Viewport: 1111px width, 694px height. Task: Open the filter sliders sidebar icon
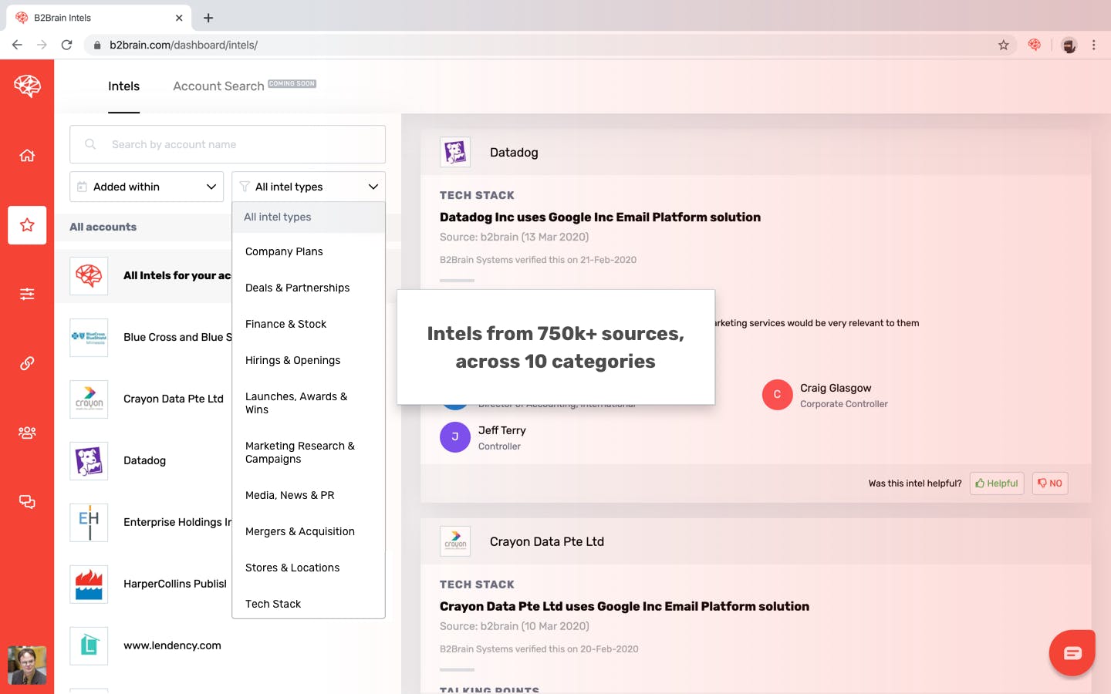click(x=27, y=294)
